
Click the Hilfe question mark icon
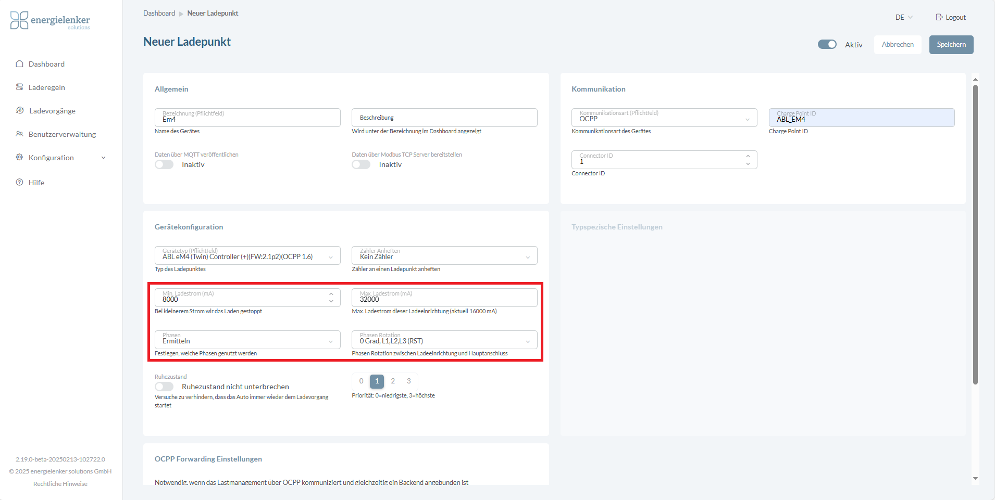click(19, 183)
